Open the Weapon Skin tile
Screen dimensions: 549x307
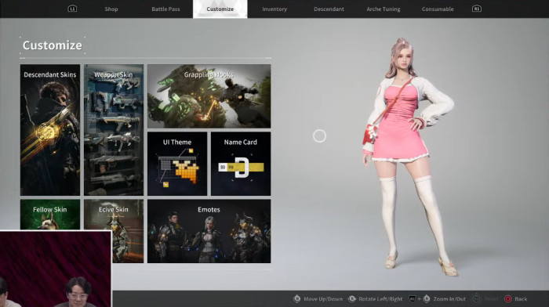[x=114, y=130]
